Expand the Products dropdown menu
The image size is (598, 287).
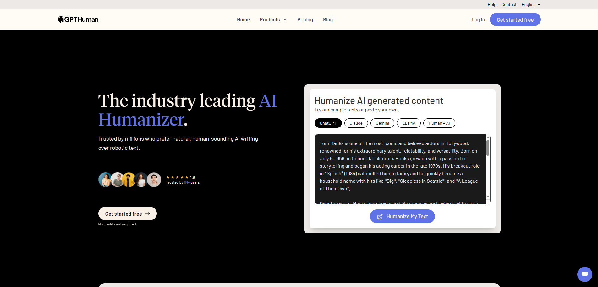click(x=273, y=19)
